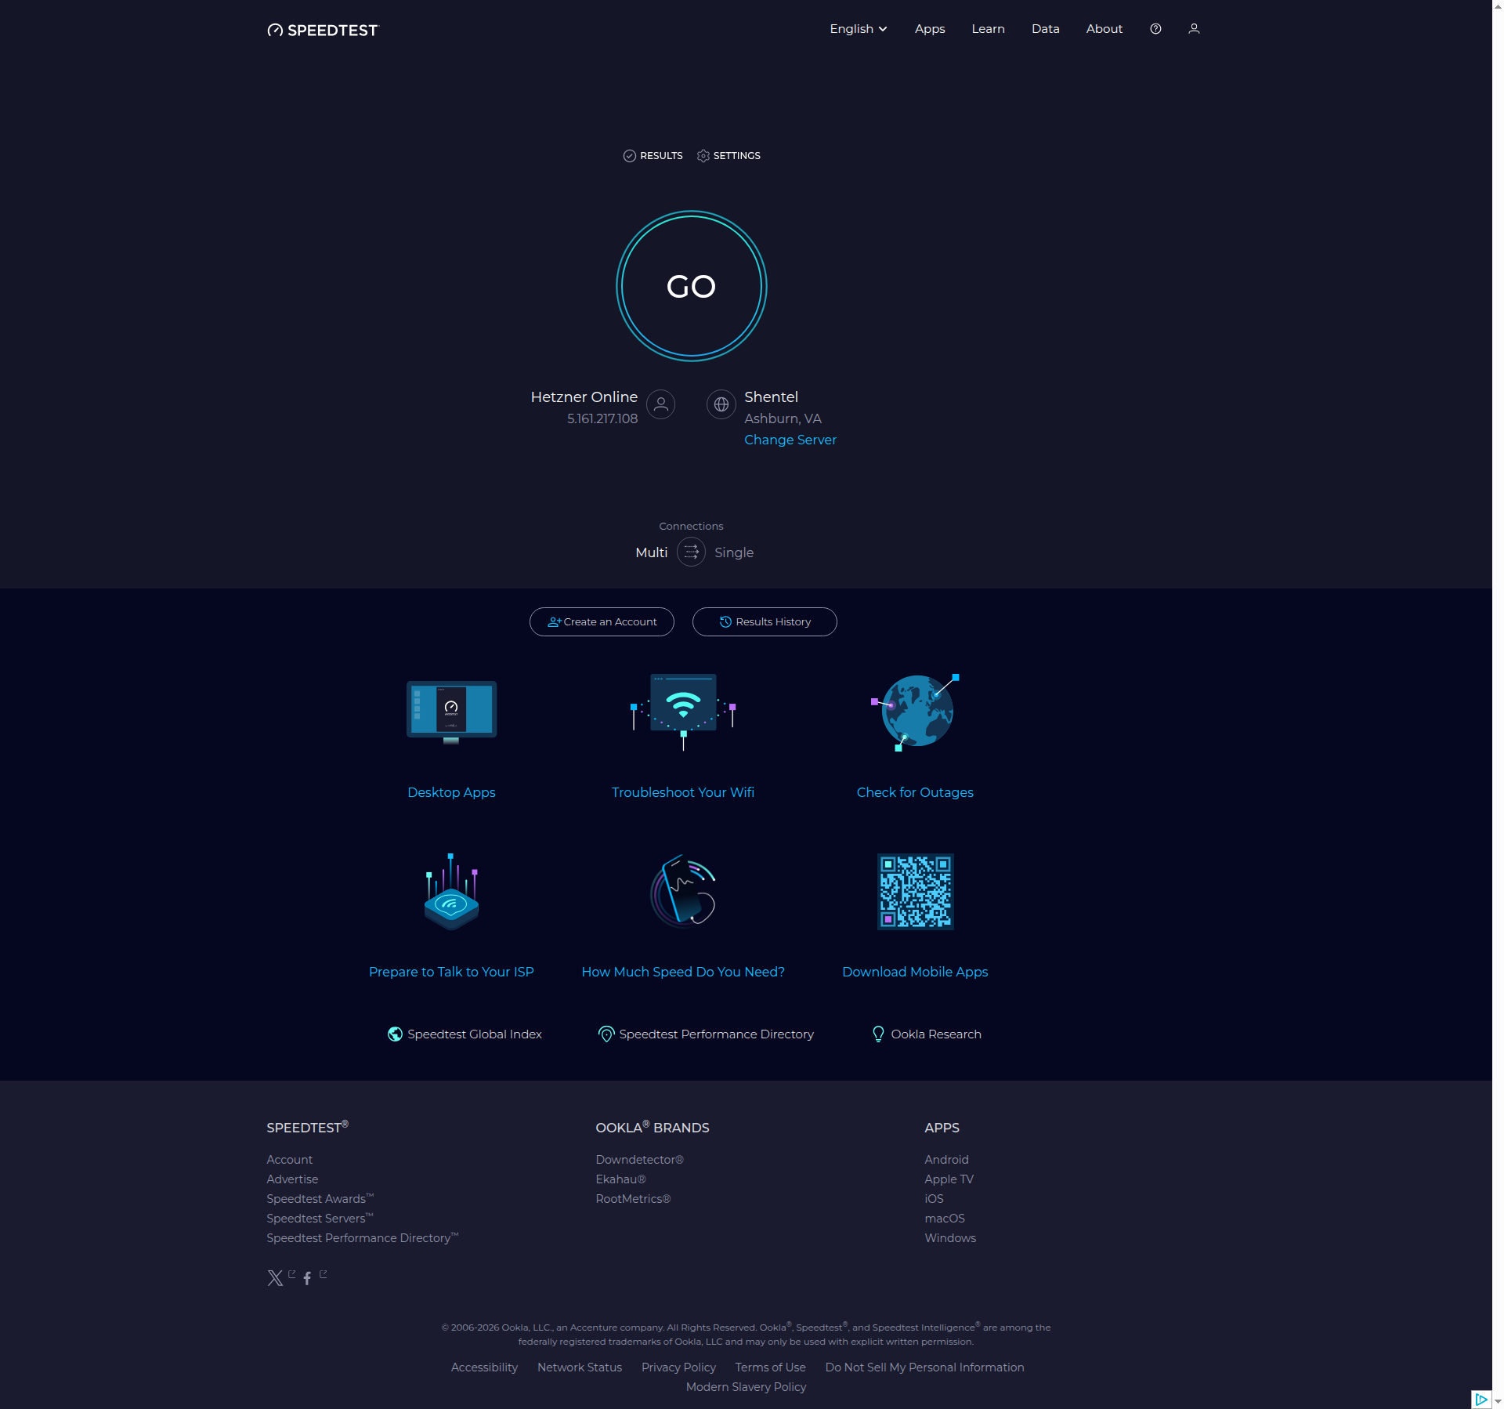Open the Facebook social icon
The image size is (1504, 1409).
[307, 1278]
